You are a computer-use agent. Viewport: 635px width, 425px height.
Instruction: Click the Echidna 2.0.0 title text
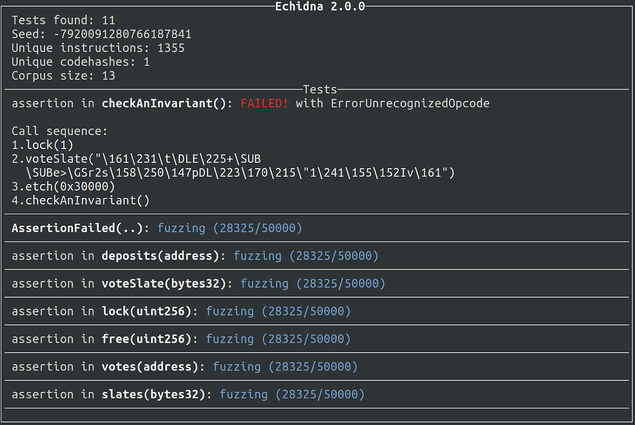pos(320,6)
